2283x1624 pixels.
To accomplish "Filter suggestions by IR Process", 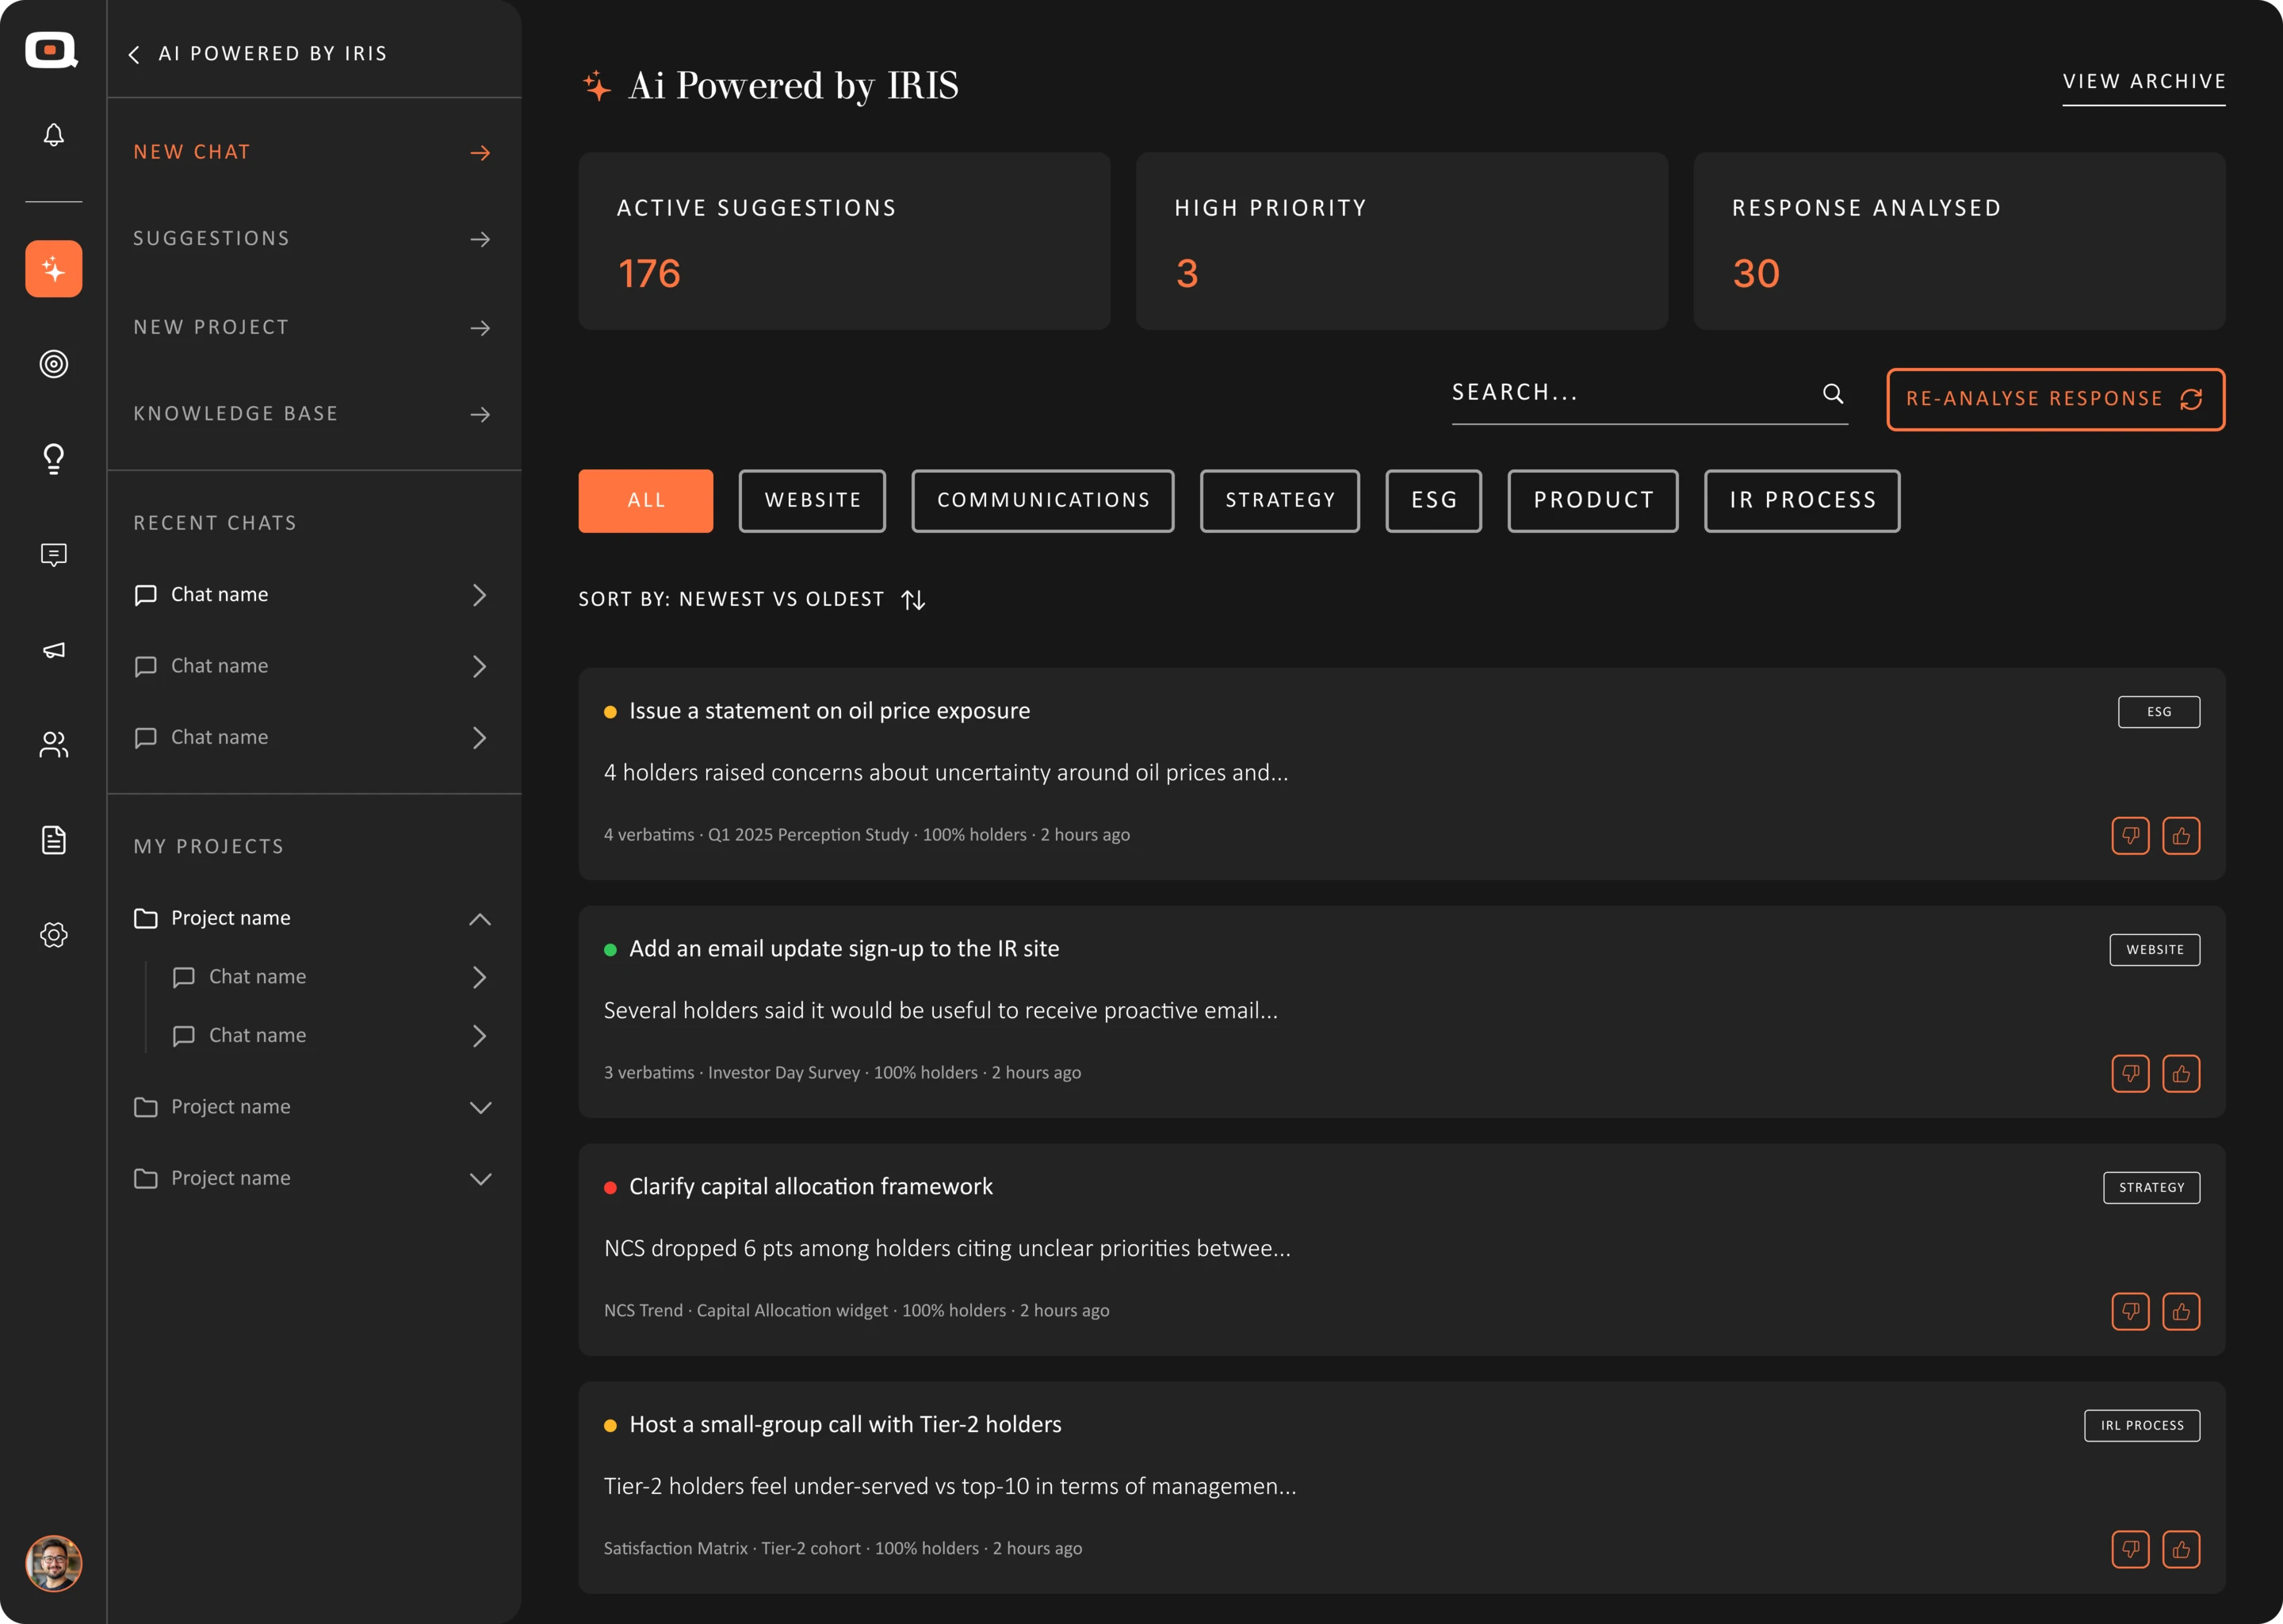I will pyautogui.click(x=1802, y=500).
